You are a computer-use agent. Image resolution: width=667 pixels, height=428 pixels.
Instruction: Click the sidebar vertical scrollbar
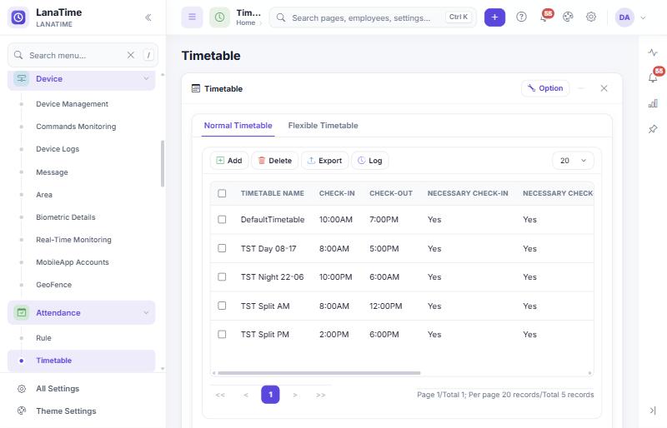(x=163, y=164)
